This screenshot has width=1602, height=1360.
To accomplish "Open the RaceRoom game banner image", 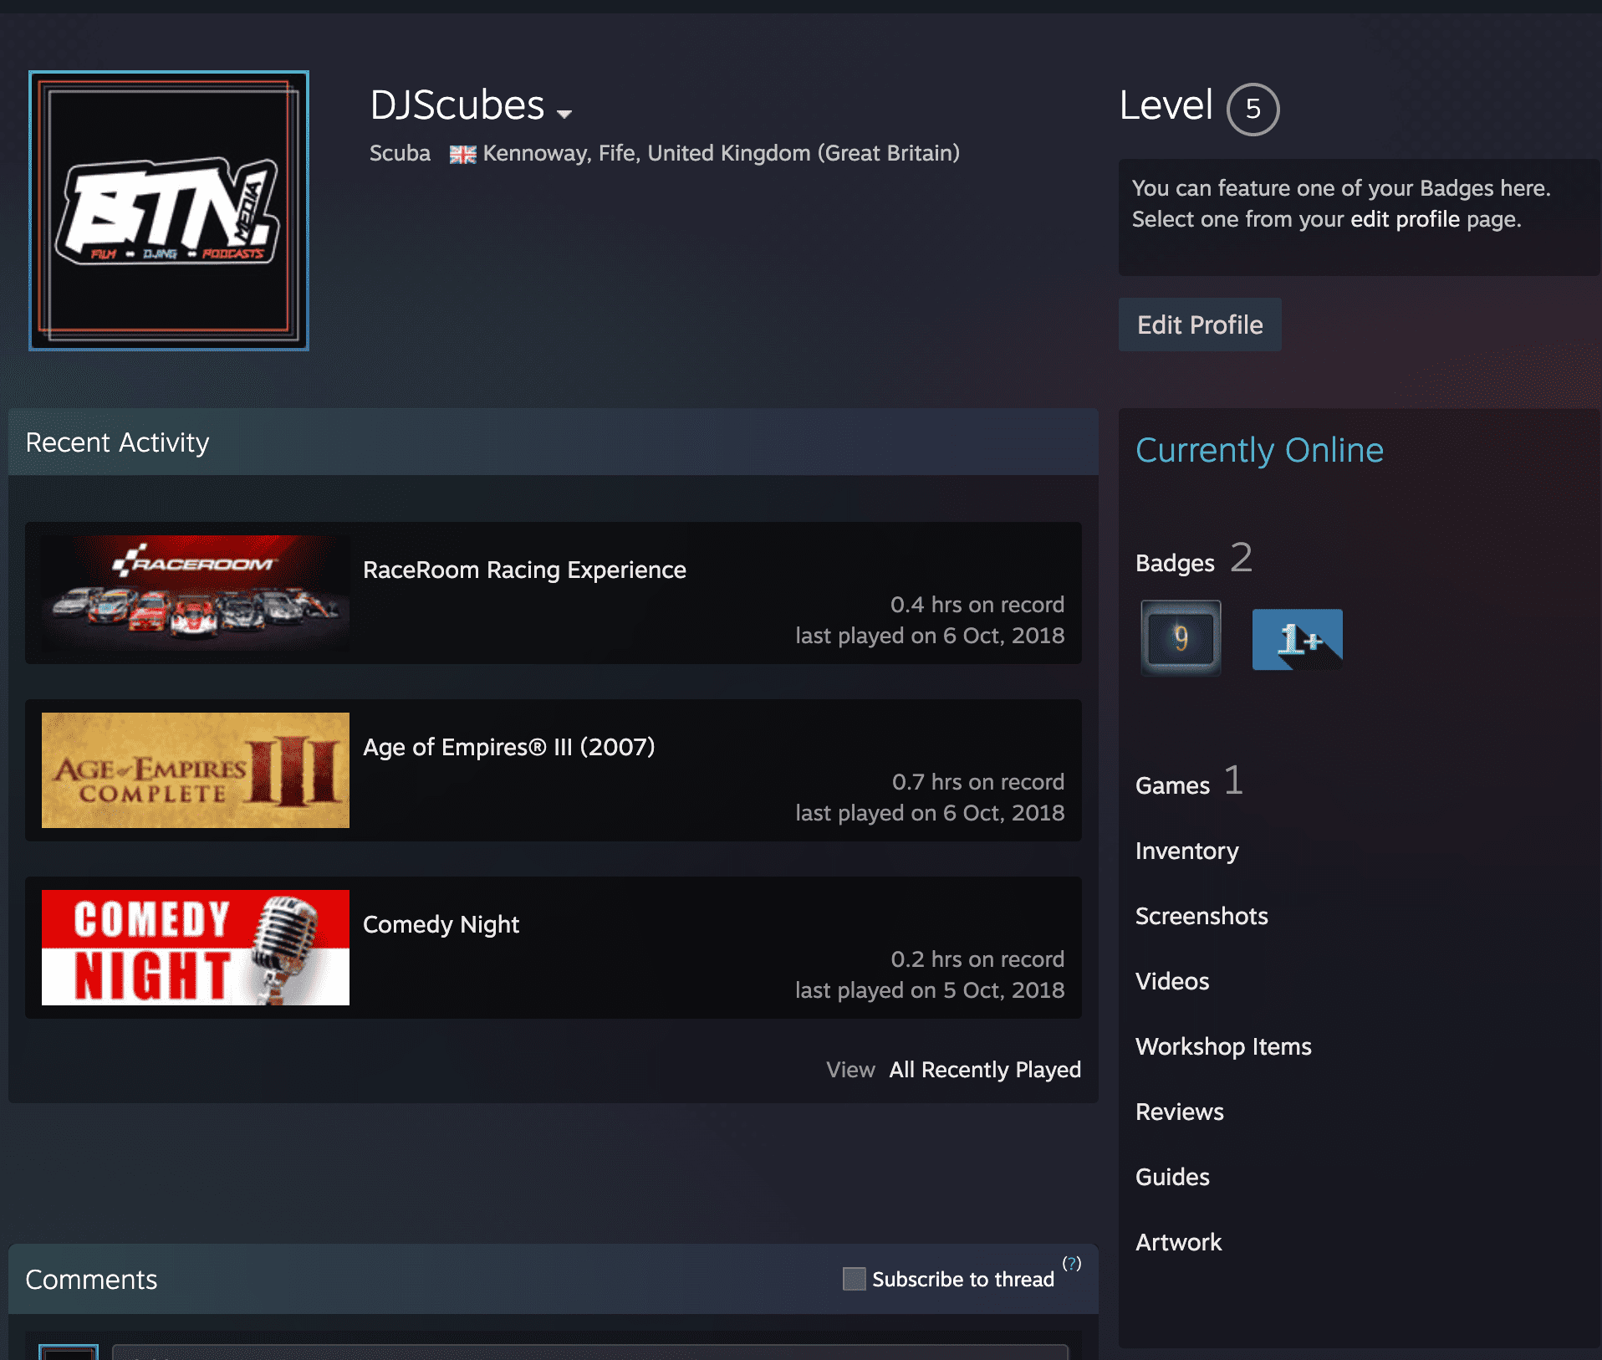I will click(196, 593).
